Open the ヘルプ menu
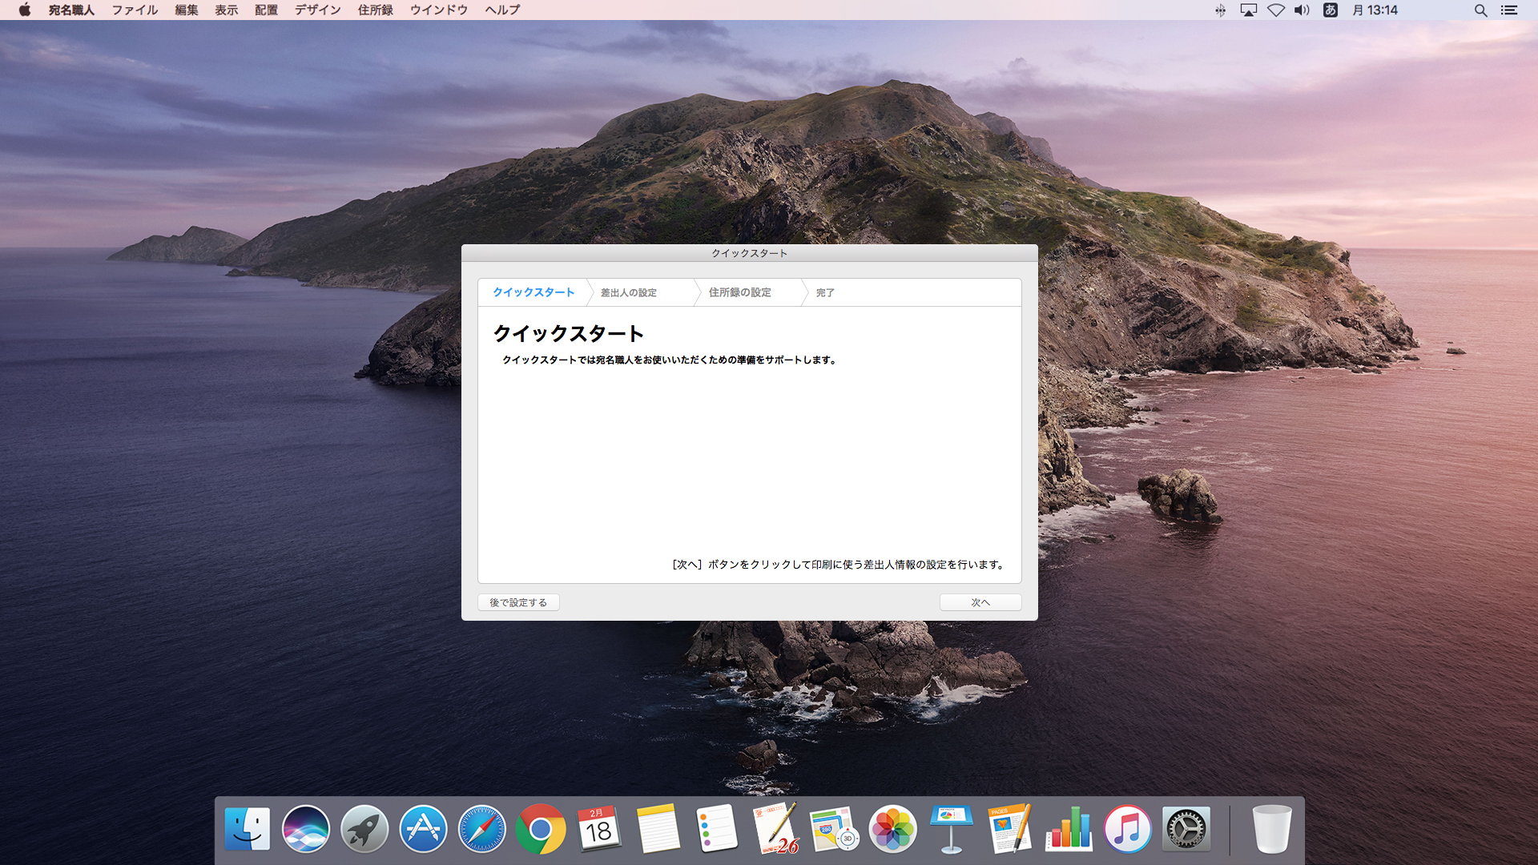The width and height of the screenshot is (1538, 865). pyautogui.click(x=502, y=10)
